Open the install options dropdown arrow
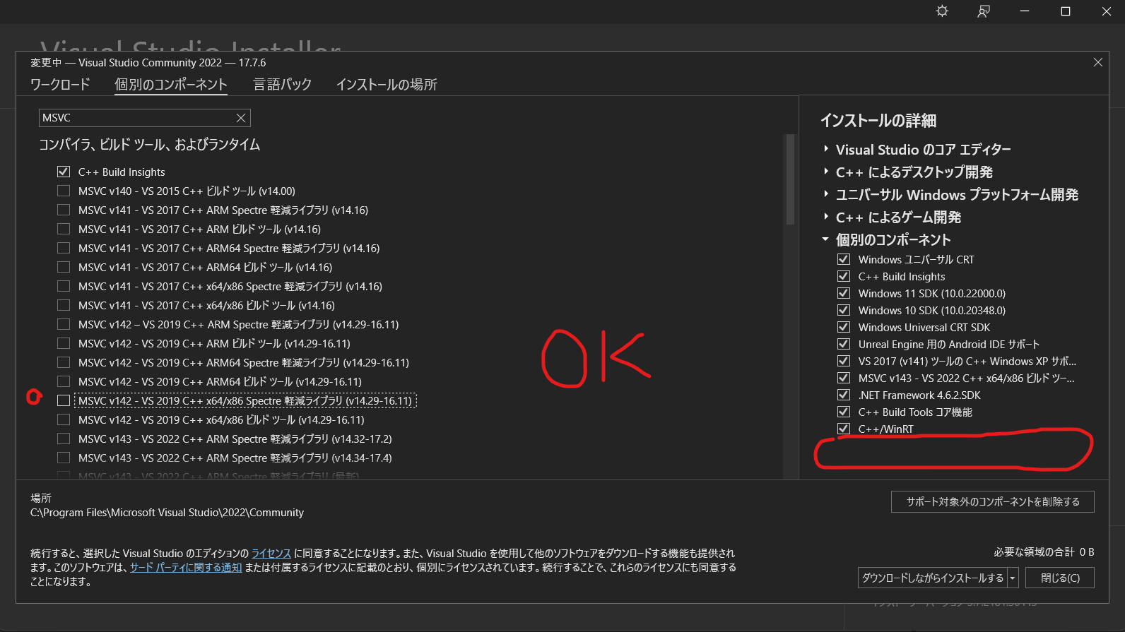The width and height of the screenshot is (1125, 632). [x=1013, y=578]
